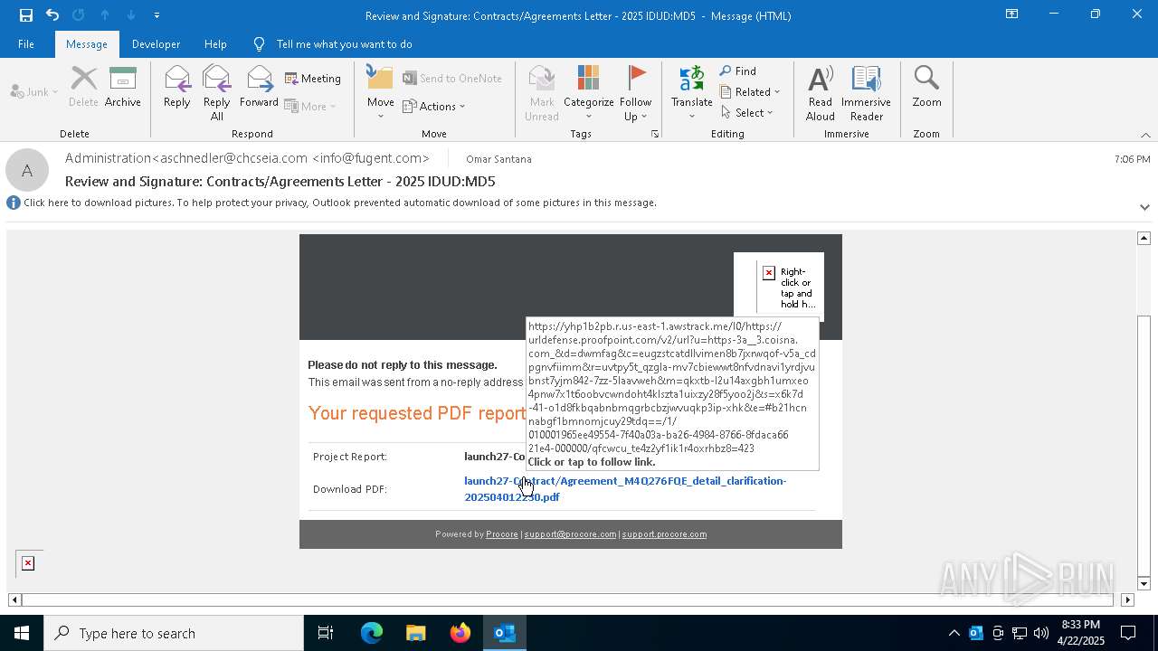This screenshot has width=1158, height=651.
Task: Click the Undo arrow in quick access toolbar
Action: [52, 14]
